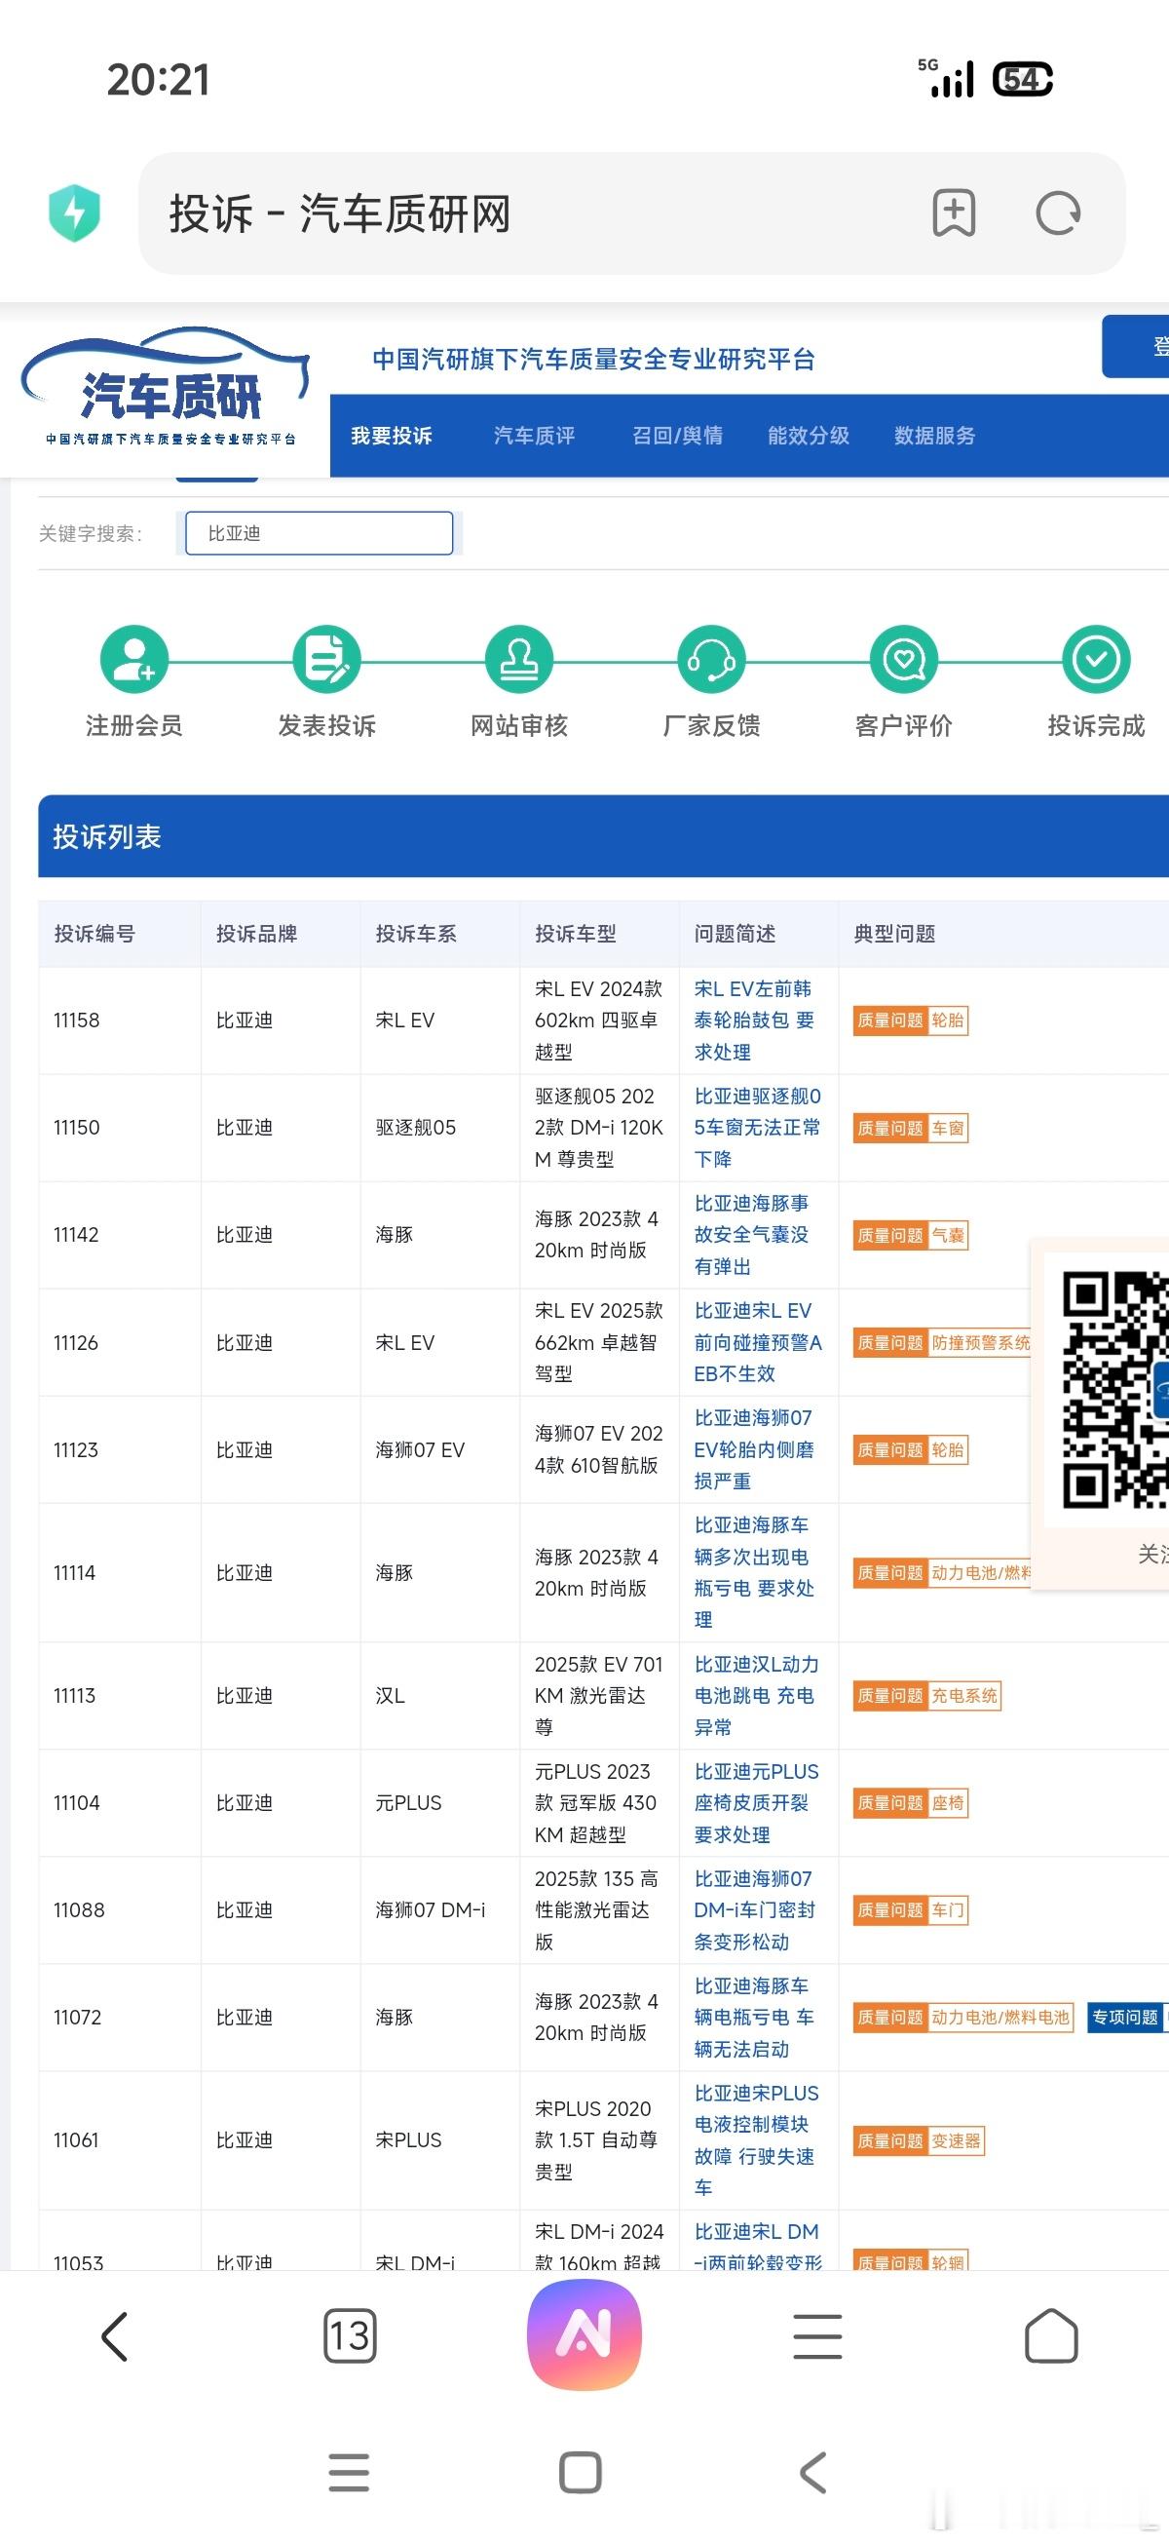
Task: Select the 客户评价 heart chat icon
Action: [x=904, y=659]
